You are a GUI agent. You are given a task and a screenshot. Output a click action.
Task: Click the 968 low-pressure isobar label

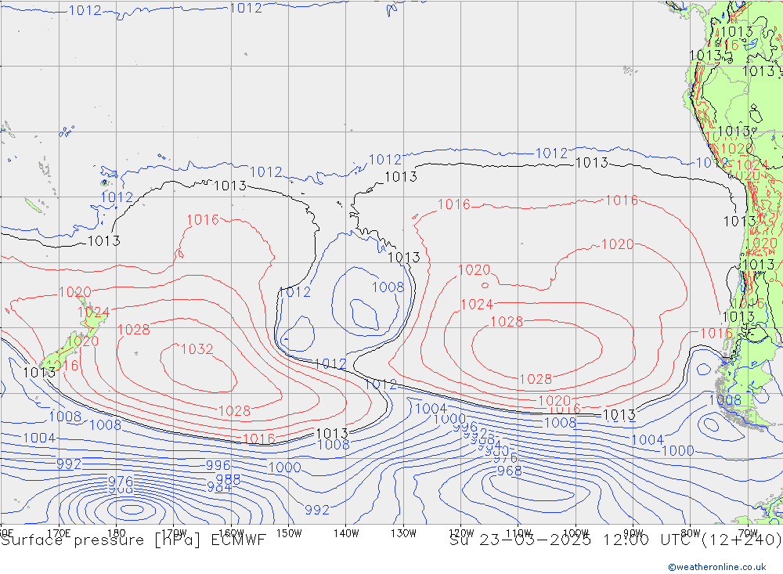pyautogui.click(x=510, y=471)
